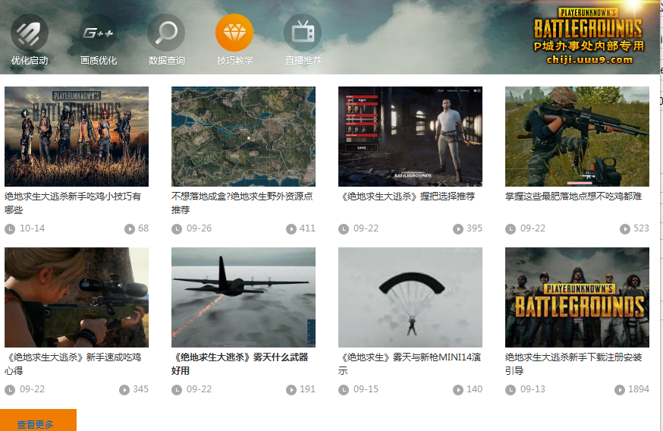Open thumbnail for 握把选择推荐 article
Screen dimensions: 663x431
[x=410, y=137]
